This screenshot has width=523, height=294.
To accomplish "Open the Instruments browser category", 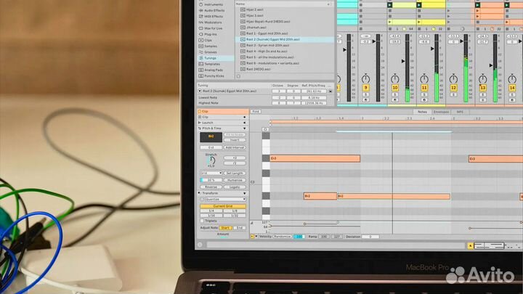I will (x=213, y=4).
